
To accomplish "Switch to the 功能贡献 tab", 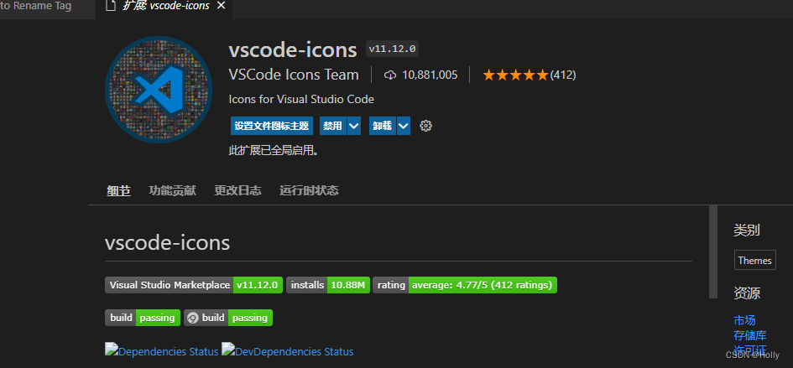I will 172,190.
